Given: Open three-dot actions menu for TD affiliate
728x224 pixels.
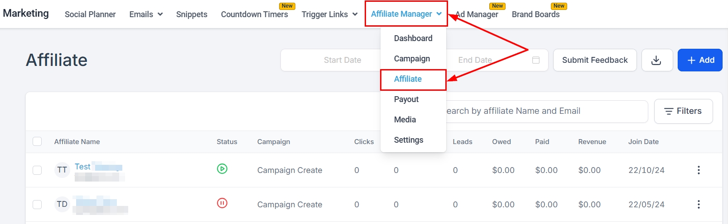Looking at the screenshot, I should coord(699,204).
